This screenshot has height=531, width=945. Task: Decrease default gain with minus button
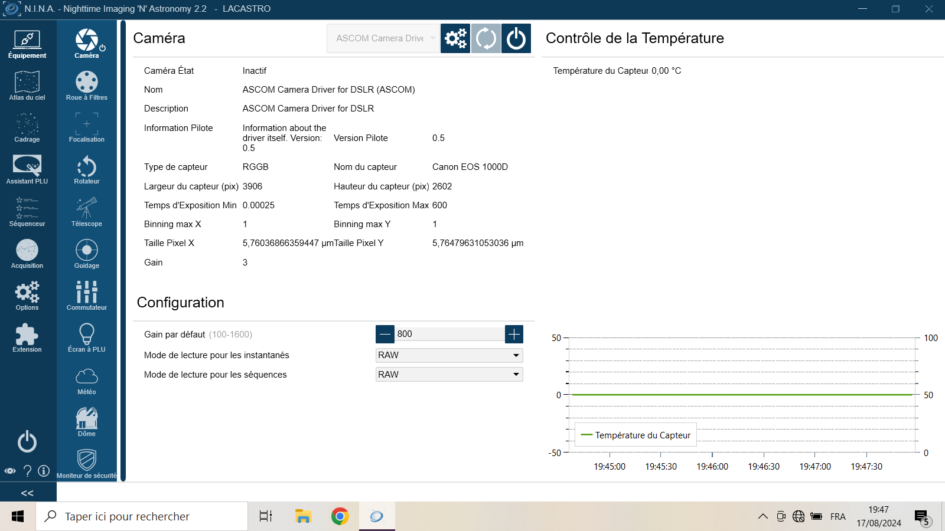(x=385, y=334)
